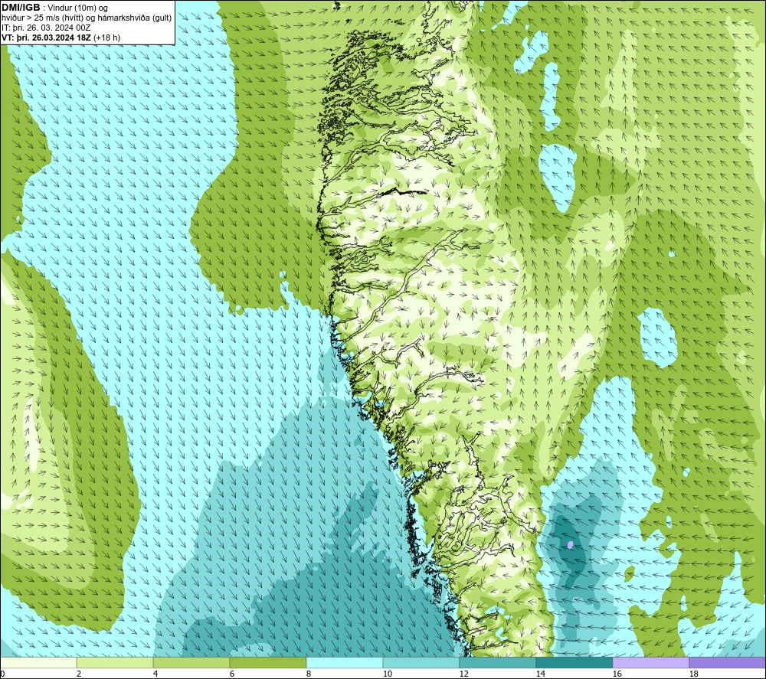The width and height of the screenshot is (766, 679).
Task: Click the pale cyan 8–10 m/s legend swatch
Action: pos(345,663)
